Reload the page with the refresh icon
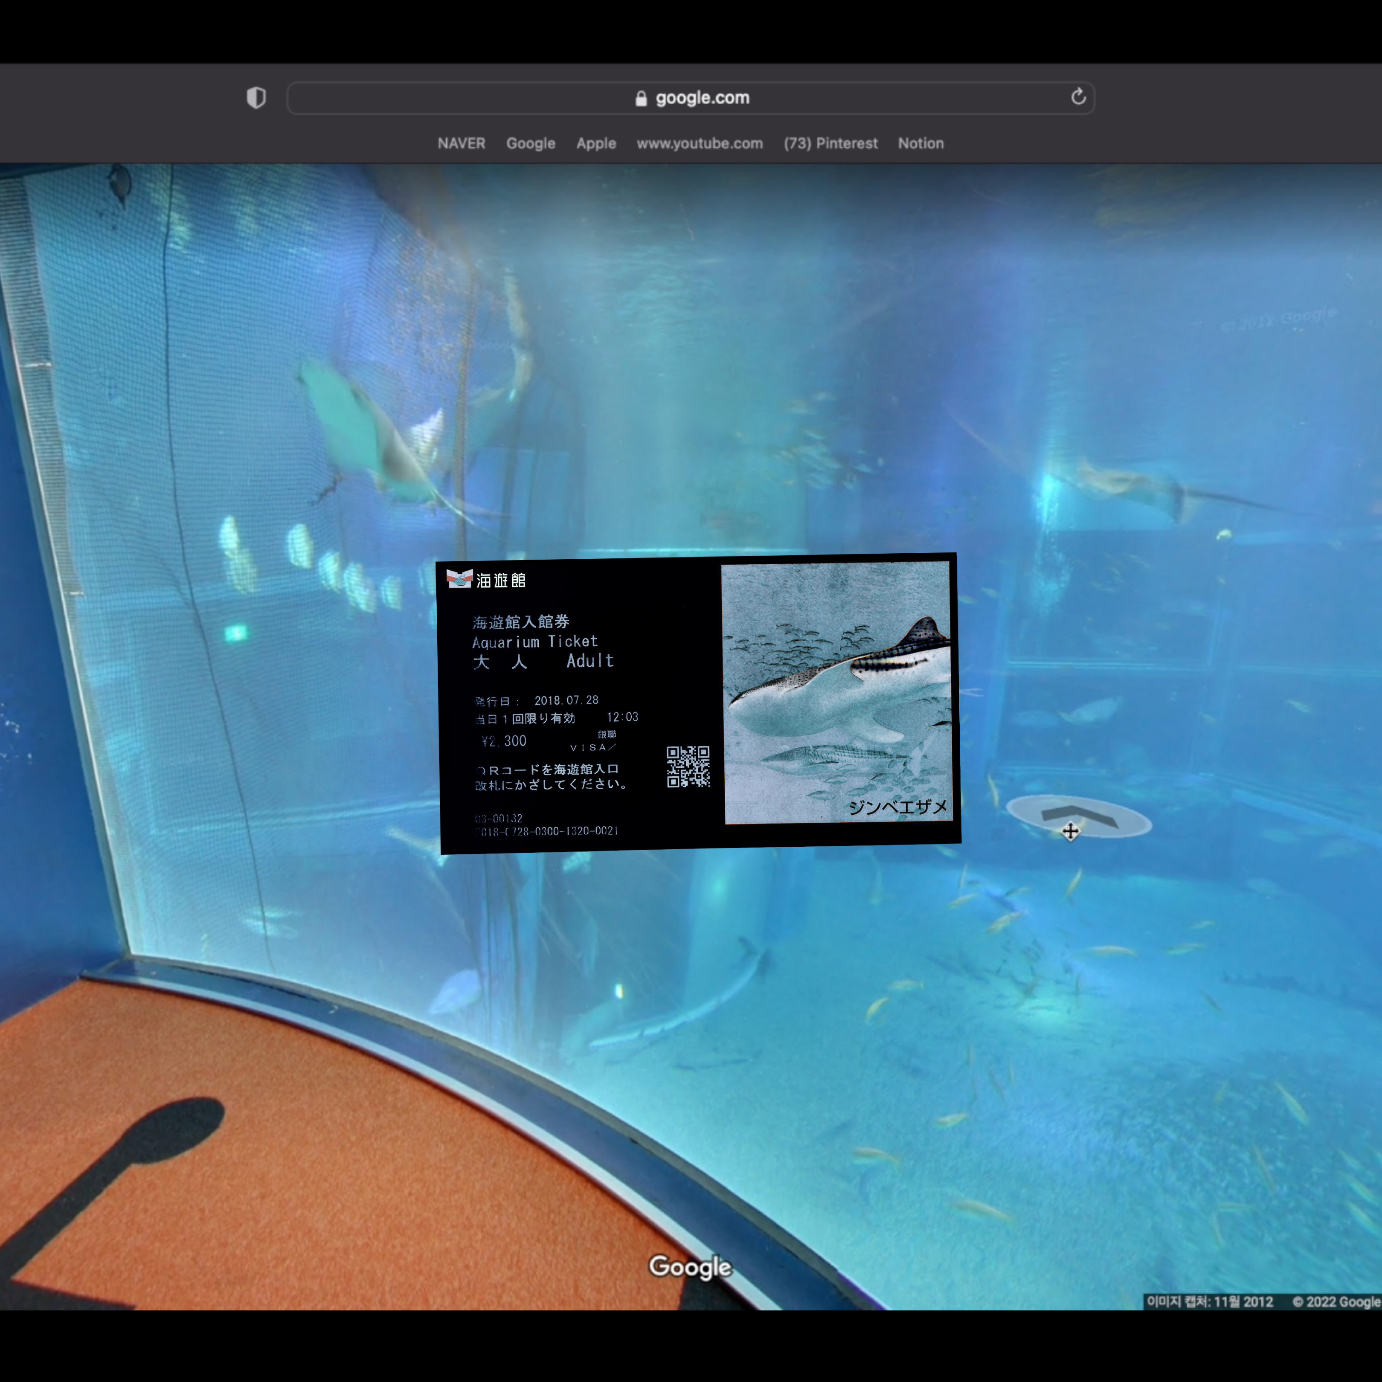 [1078, 96]
